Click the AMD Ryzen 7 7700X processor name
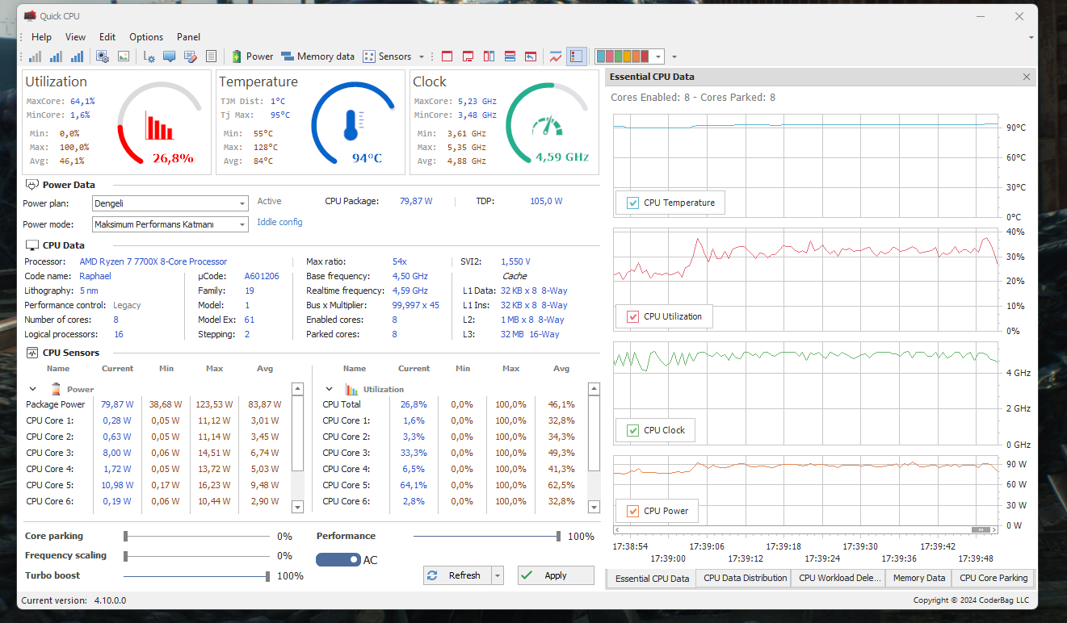 [x=153, y=261]
